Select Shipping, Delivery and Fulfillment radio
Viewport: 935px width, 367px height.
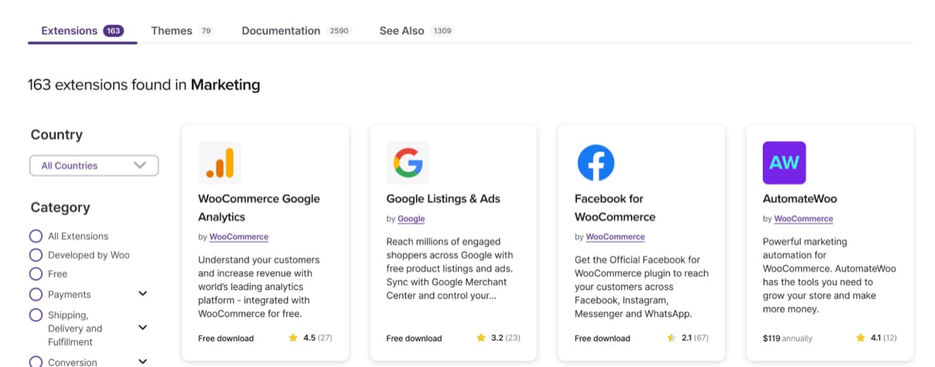(35, 315)
